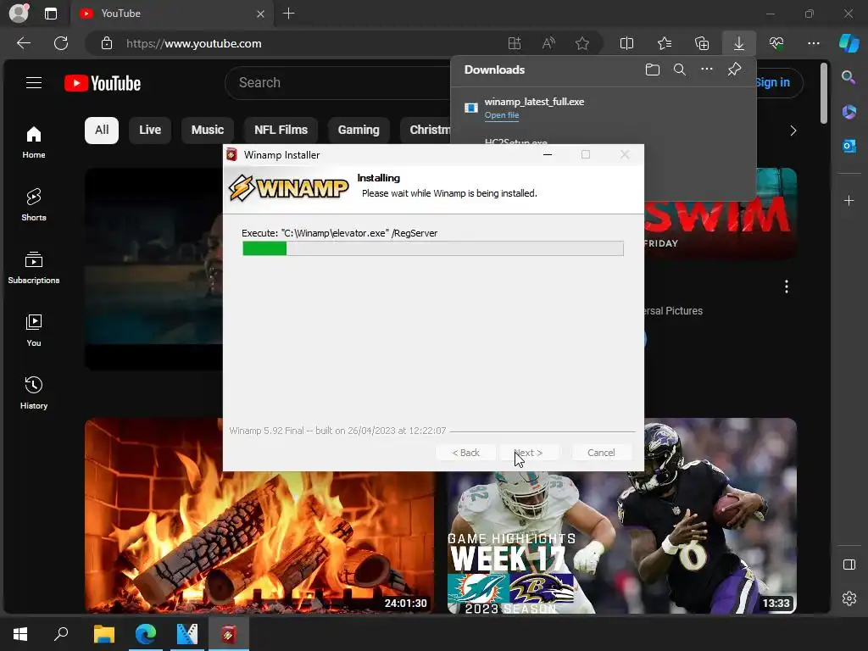868x651 pixels.
Task: Select the Live filter chip
Action: click(150, 130)
